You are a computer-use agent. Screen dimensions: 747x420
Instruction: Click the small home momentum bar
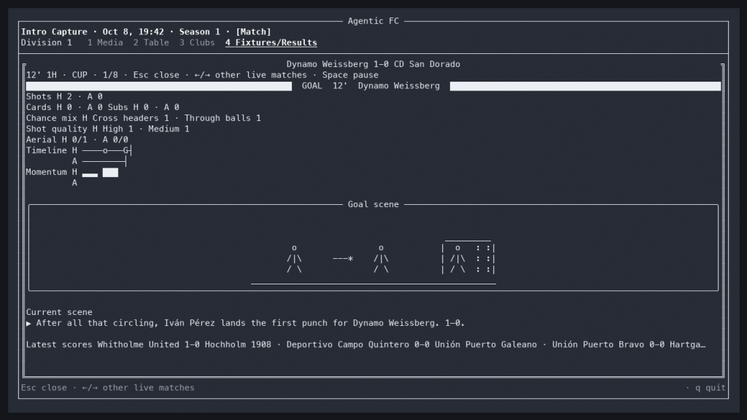90,175
